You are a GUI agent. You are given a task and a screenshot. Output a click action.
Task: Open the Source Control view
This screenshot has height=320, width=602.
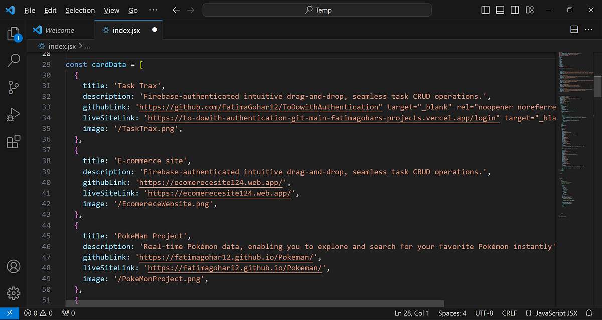coord(13,87)
